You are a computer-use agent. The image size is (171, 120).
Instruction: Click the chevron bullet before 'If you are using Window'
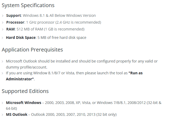[x=3, y=73]
